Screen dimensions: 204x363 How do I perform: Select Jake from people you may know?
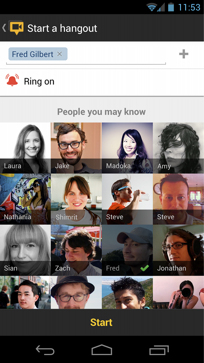pyautogui.click(x=76, y=148)
